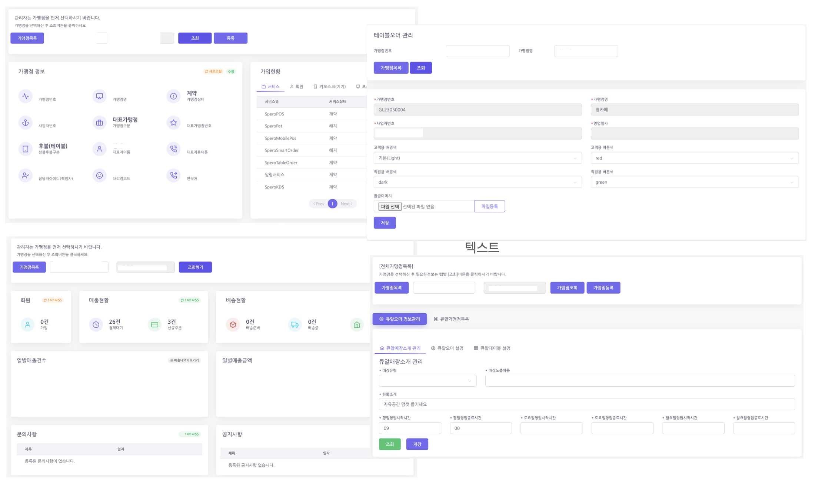
Task: Click the briefcase icon beside 대표가맹점
Action: pos(99,123)
